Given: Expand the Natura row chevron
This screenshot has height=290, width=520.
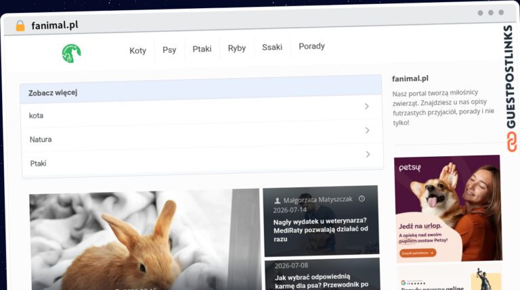Looking at the screenshot, I should 367,130.
